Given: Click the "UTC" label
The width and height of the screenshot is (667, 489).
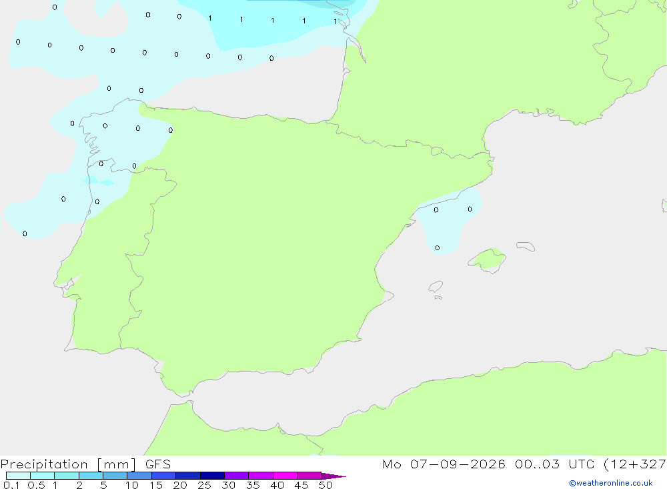Looking at the screenshot, I should click(582, 464).
